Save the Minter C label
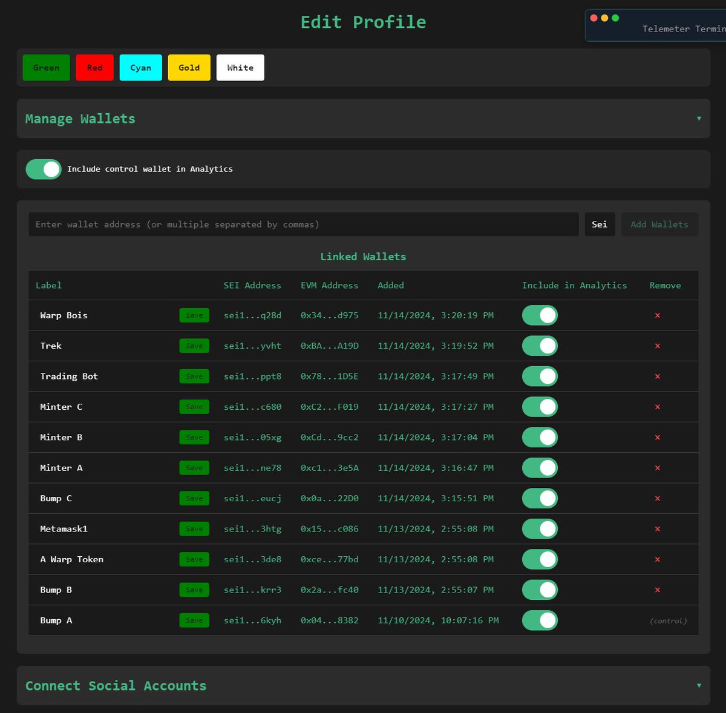726x713 pixels. pos(194,407)
